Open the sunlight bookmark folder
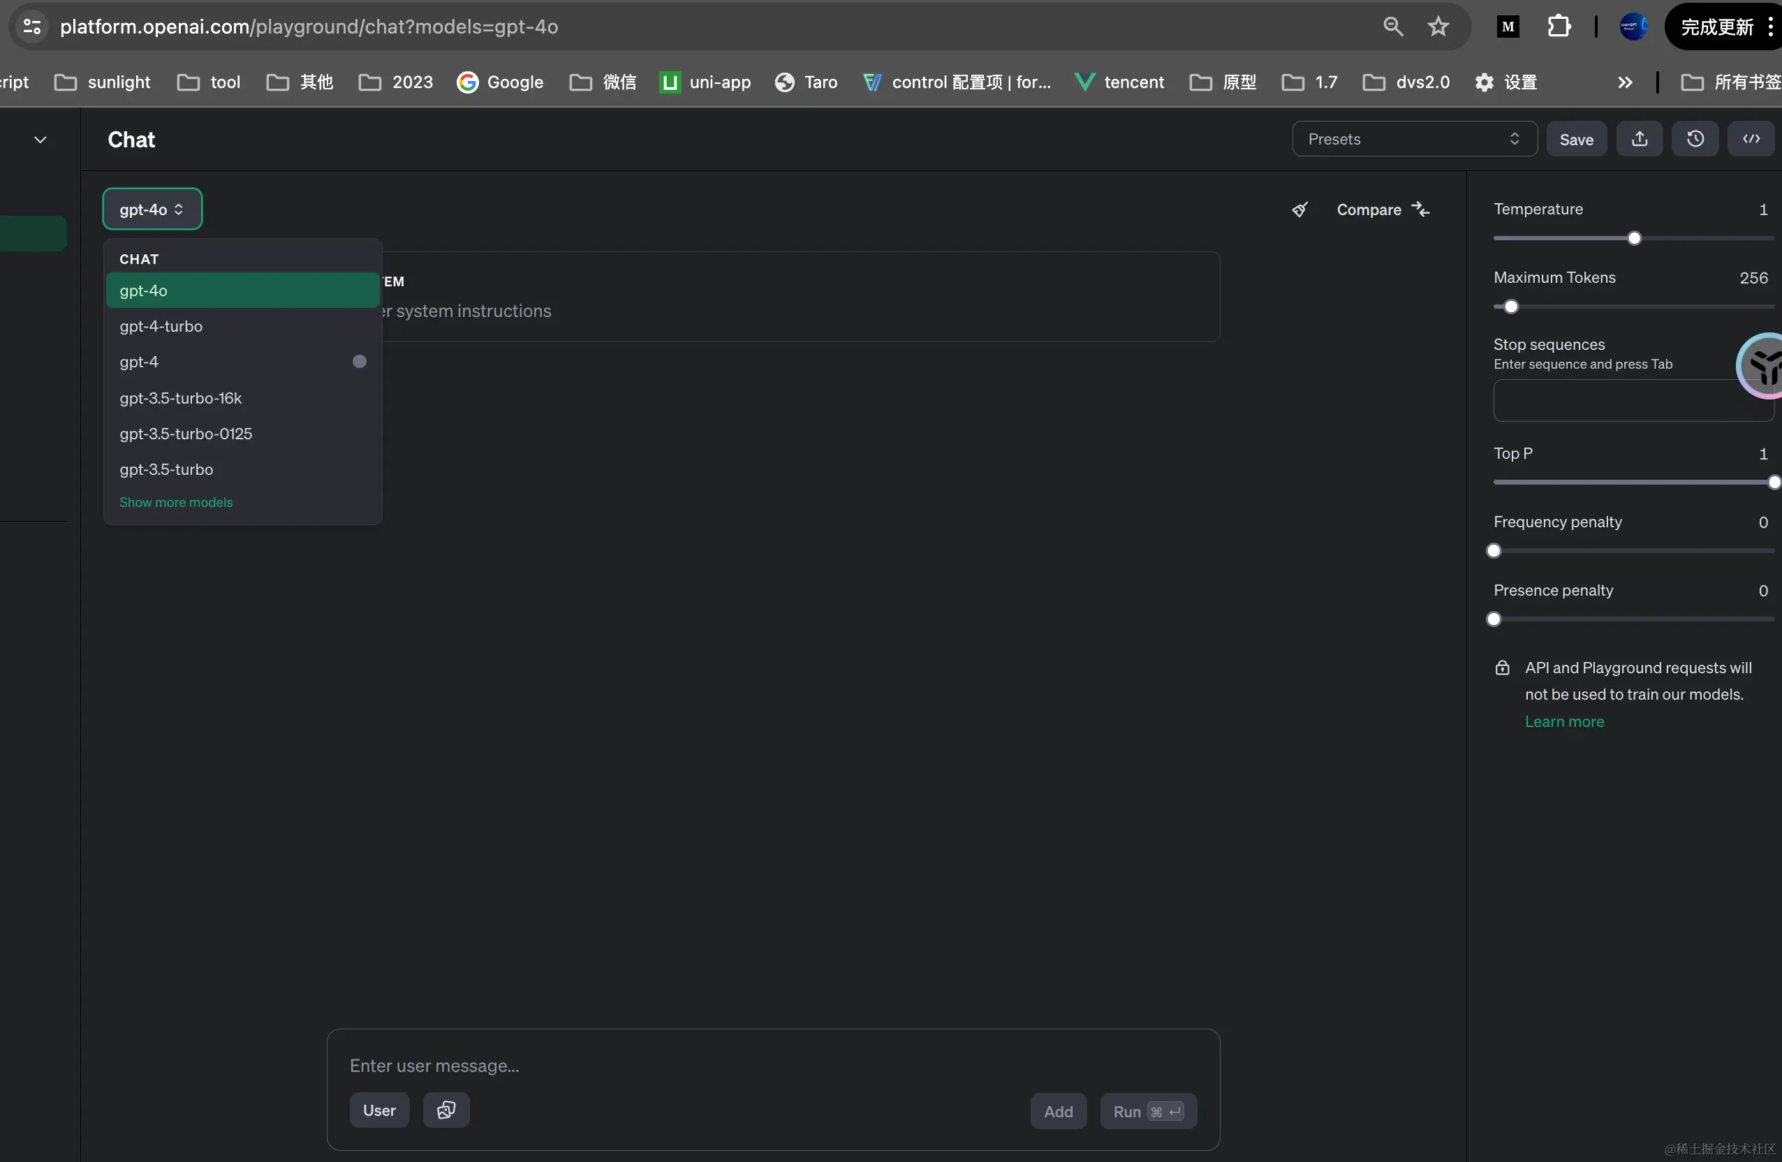The image size is (1782, 1162). (103, 82)
